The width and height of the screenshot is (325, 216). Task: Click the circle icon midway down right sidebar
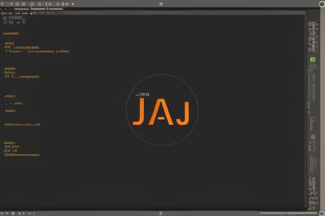coord(313,137)
